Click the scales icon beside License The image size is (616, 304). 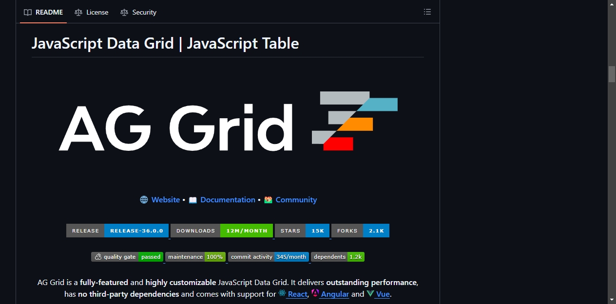click(x=78, y=12)
